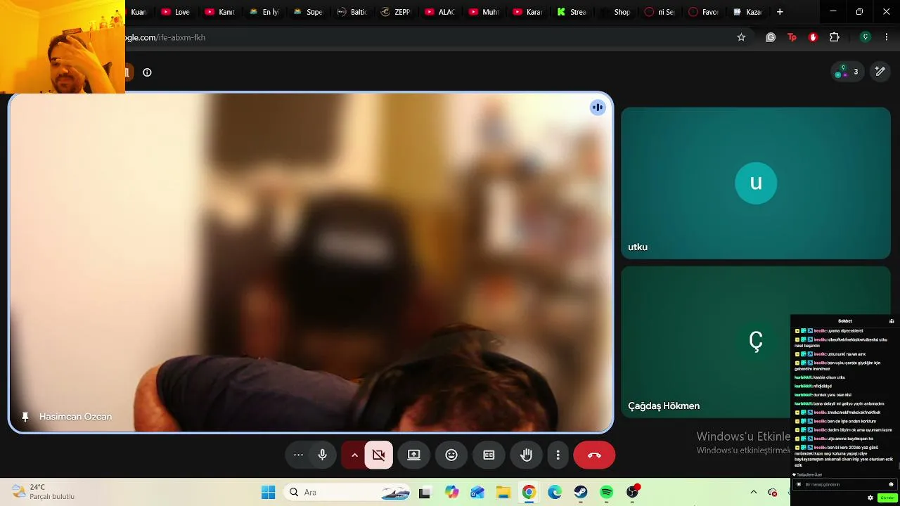
Task: Open chat settings gear icon
Action: (x=870, y=498)
